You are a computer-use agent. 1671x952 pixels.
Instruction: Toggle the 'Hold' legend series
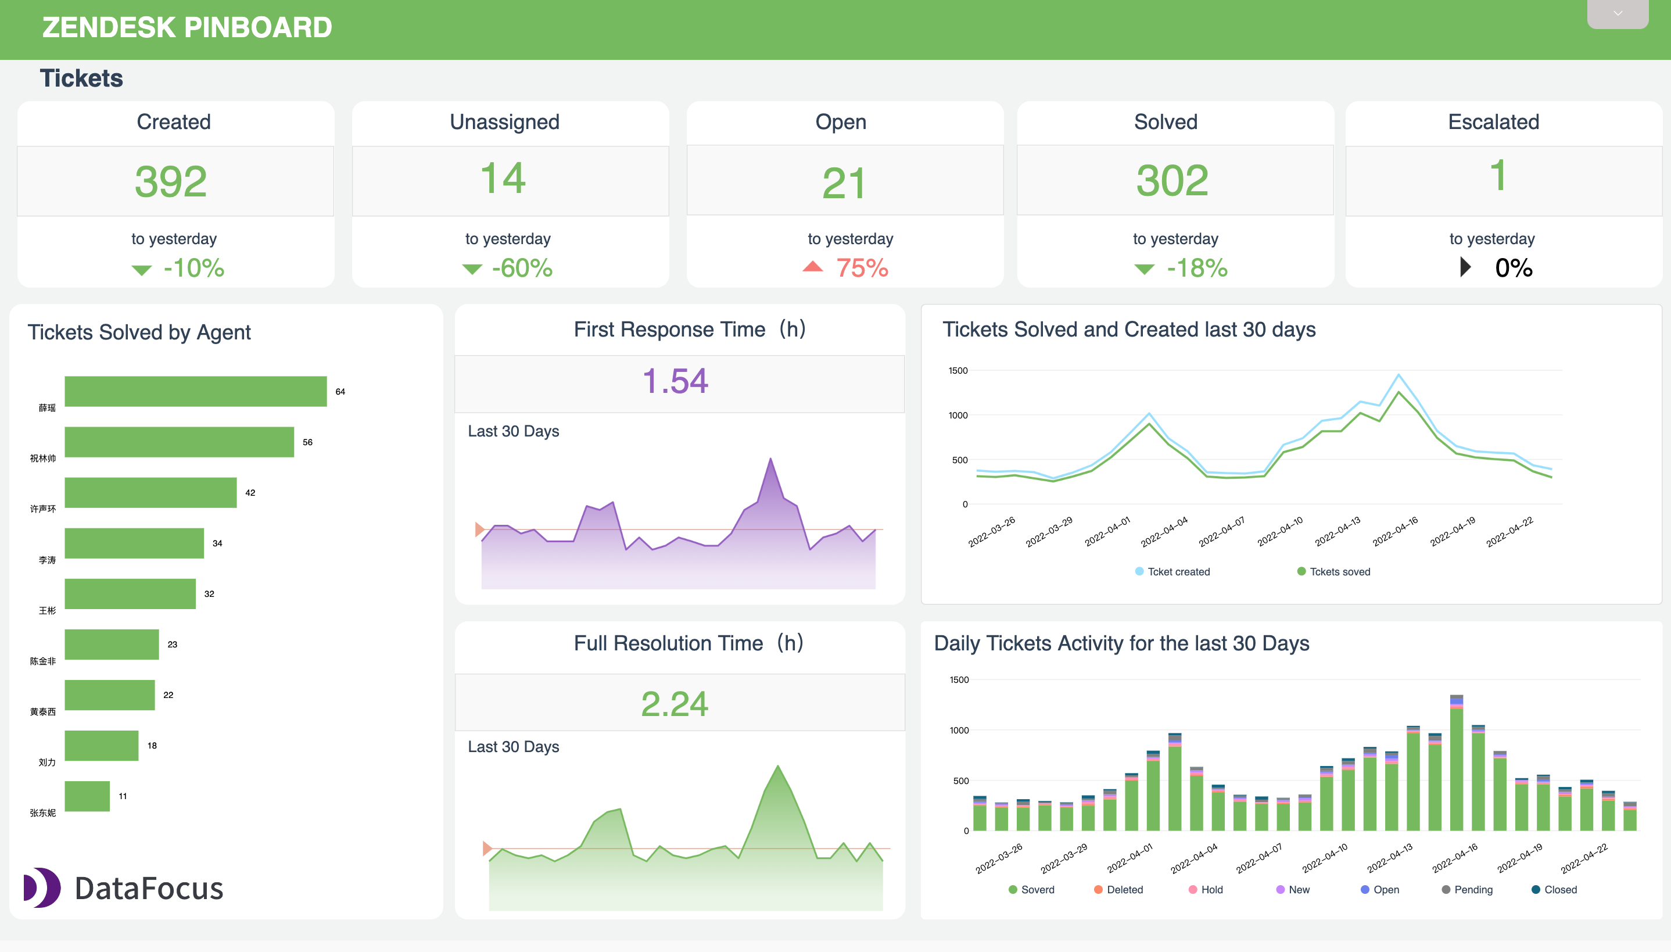tap(1205, 889)
